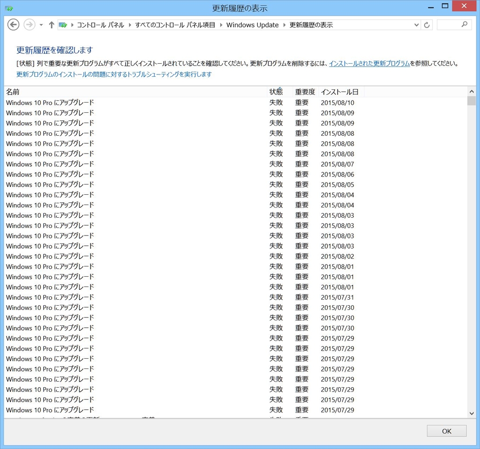Click the vertical scrollbar thumb

(472, 101)
